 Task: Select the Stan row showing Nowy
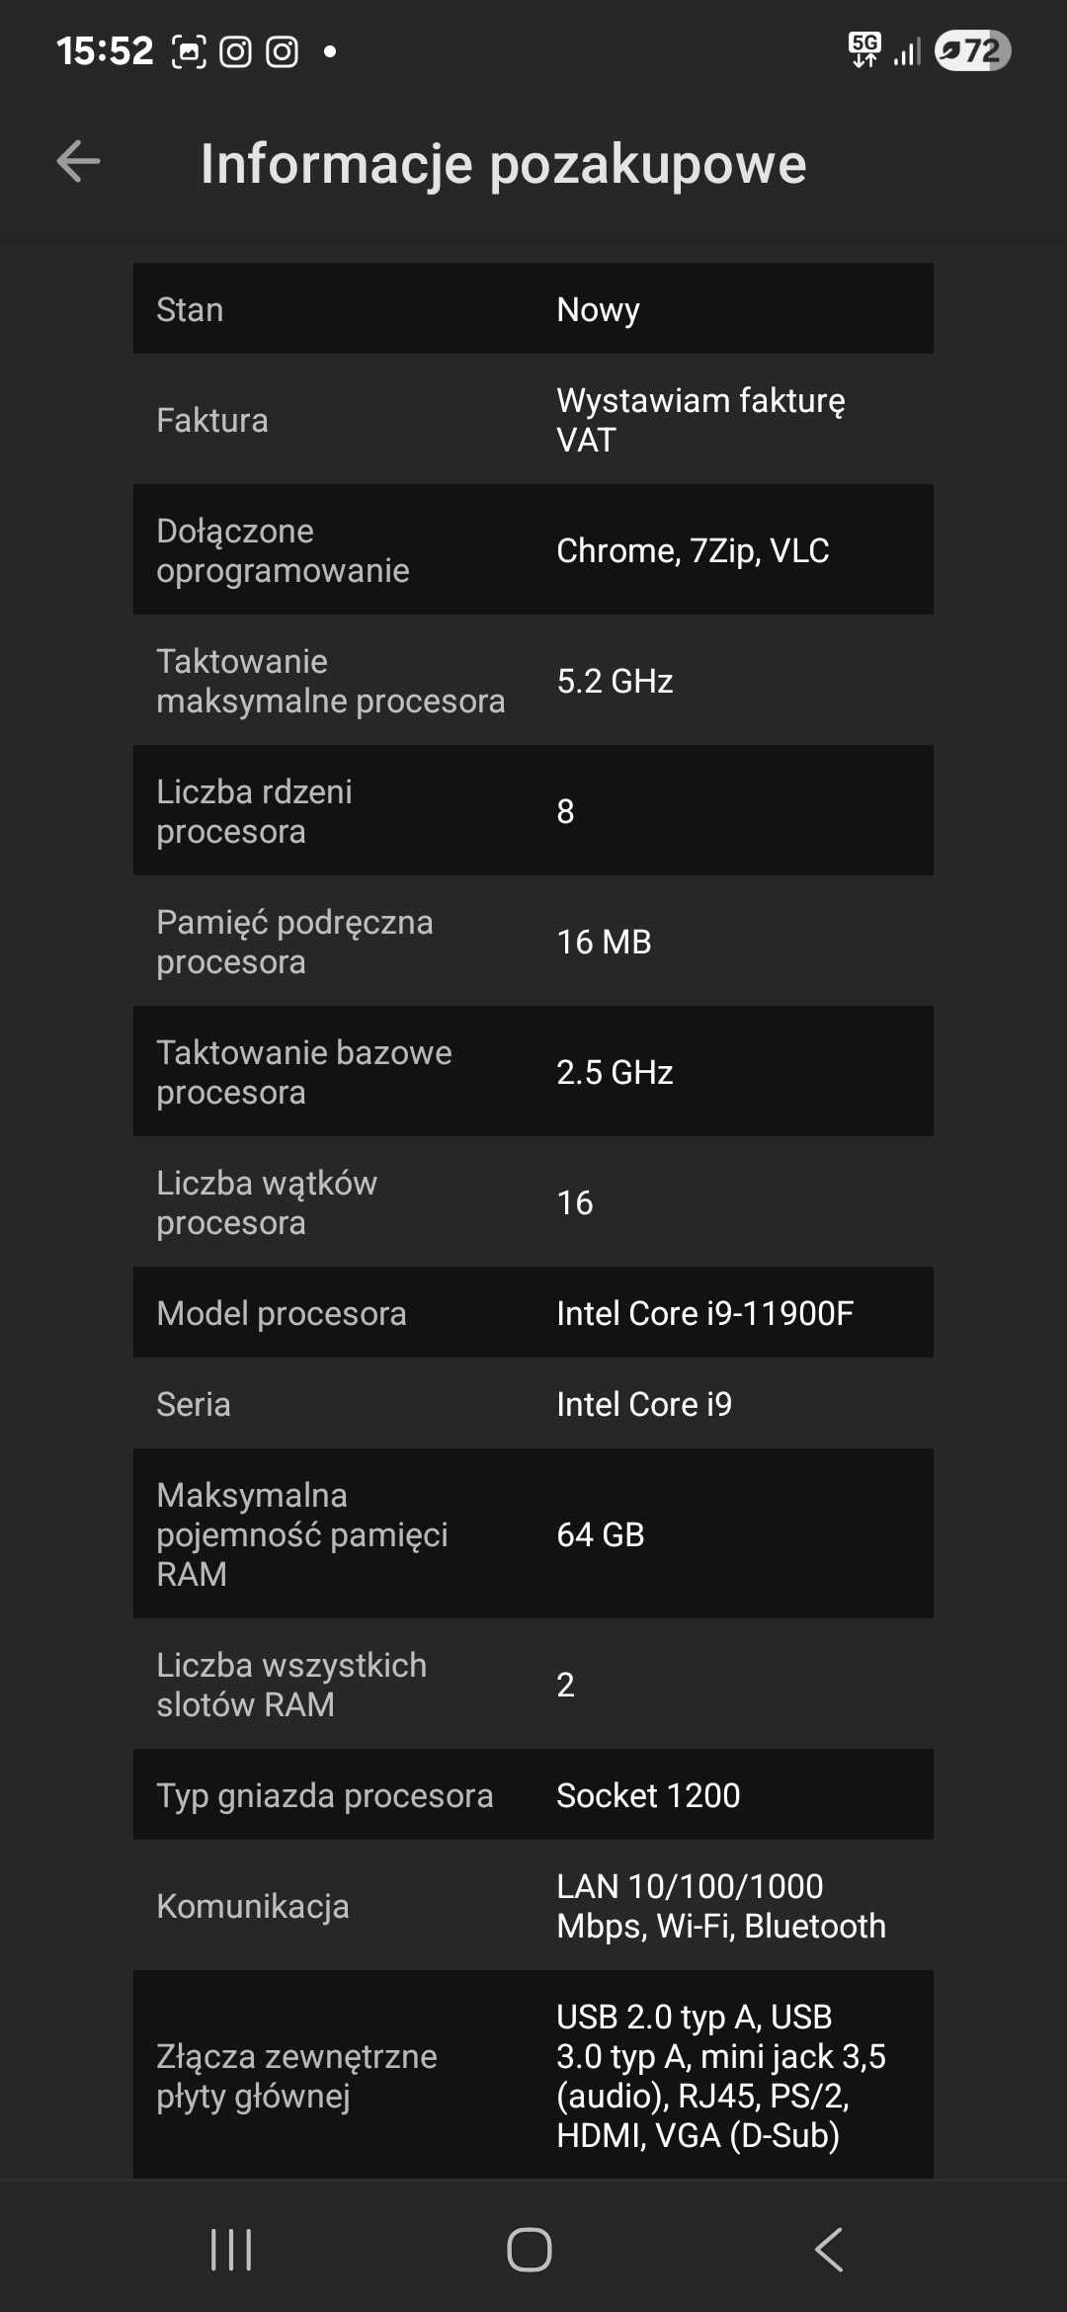click(533, 308)
